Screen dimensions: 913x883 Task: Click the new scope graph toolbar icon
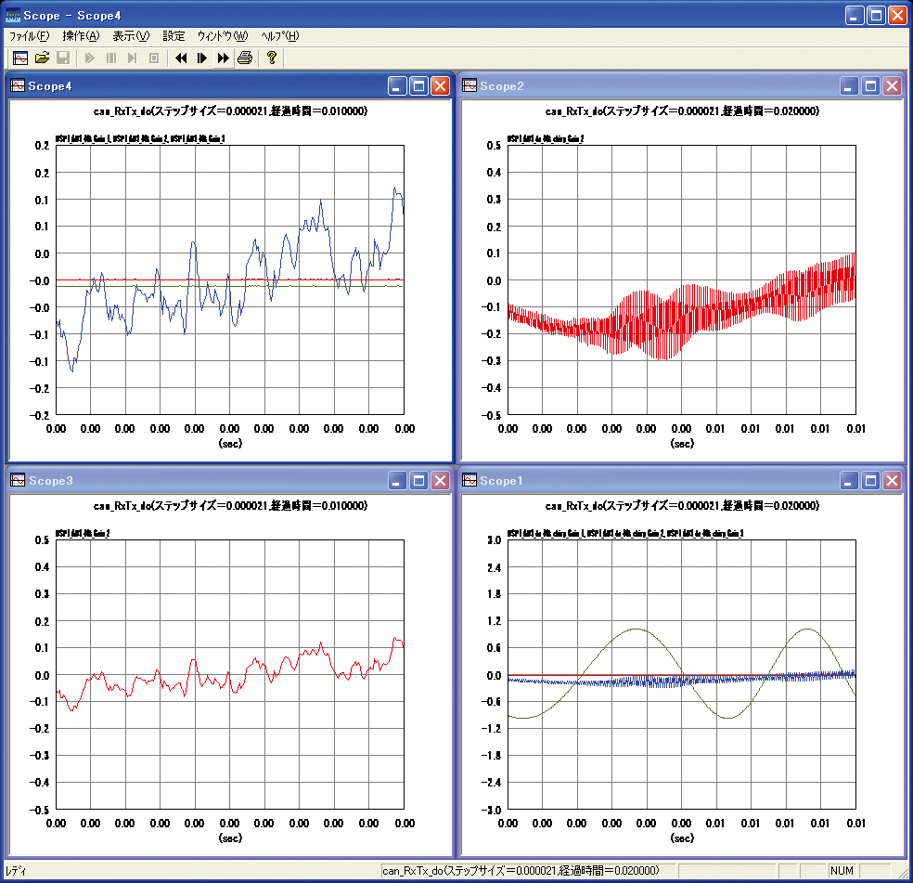pos(19,58)
